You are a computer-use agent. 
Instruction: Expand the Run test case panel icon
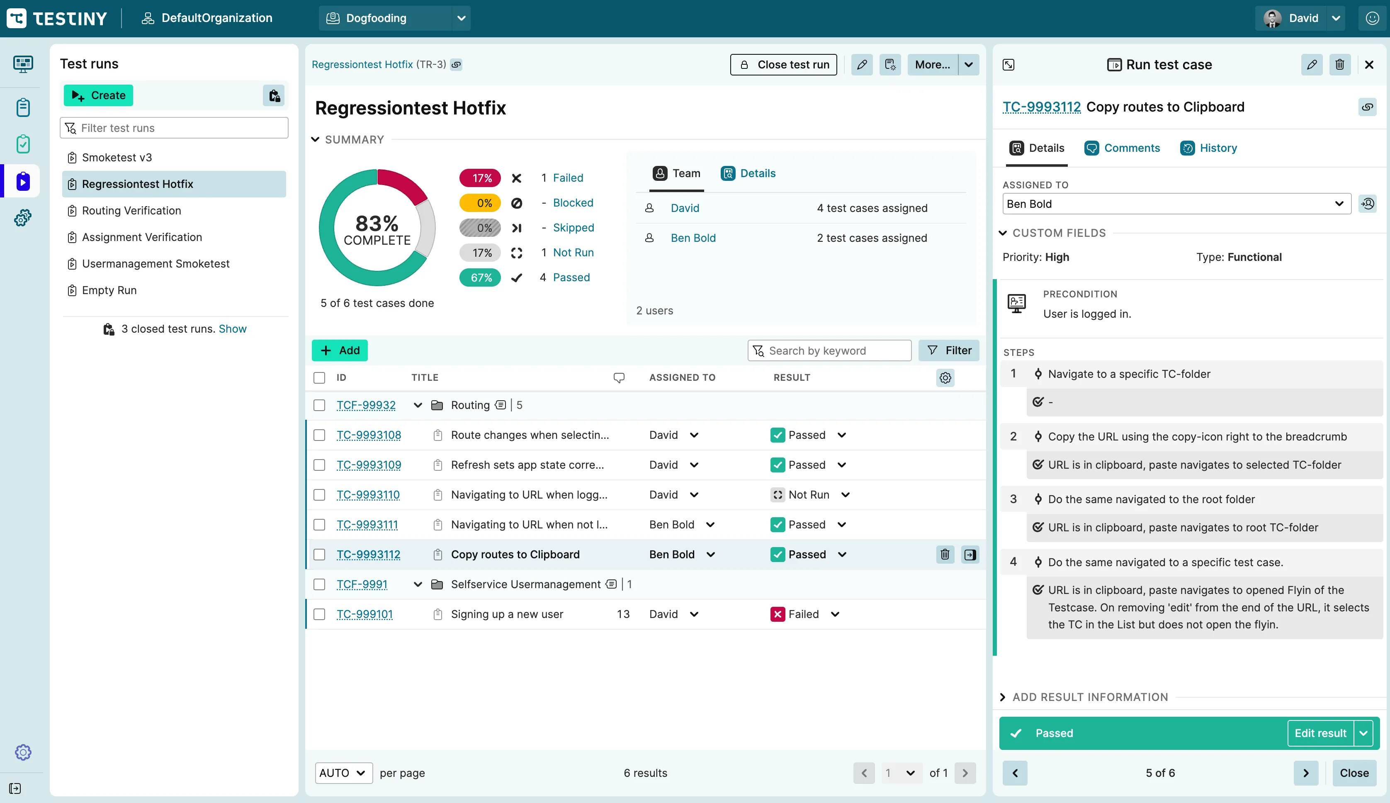click(x=1008, y=65)
